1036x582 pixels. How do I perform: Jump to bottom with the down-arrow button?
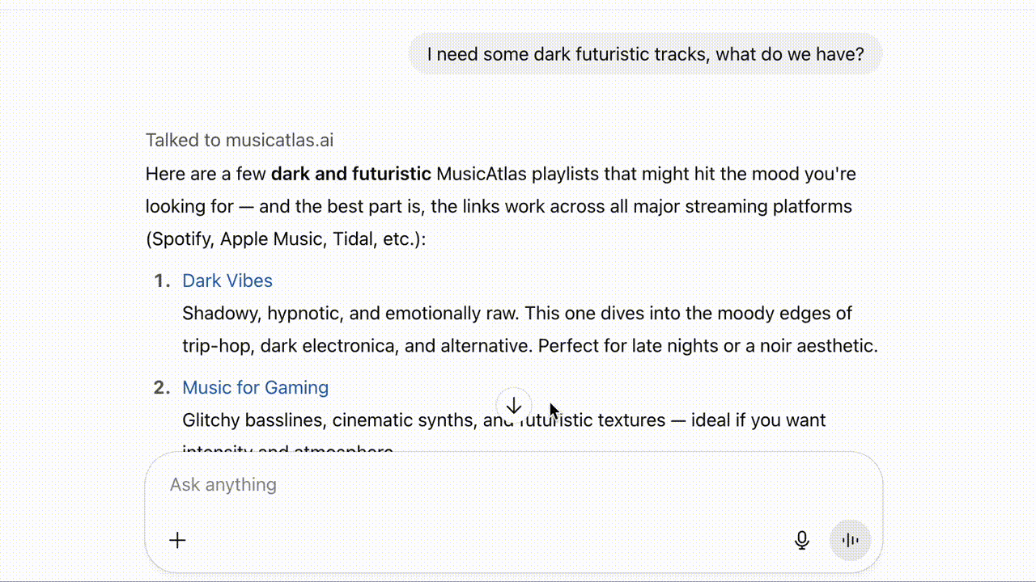[x=513, y=405]
